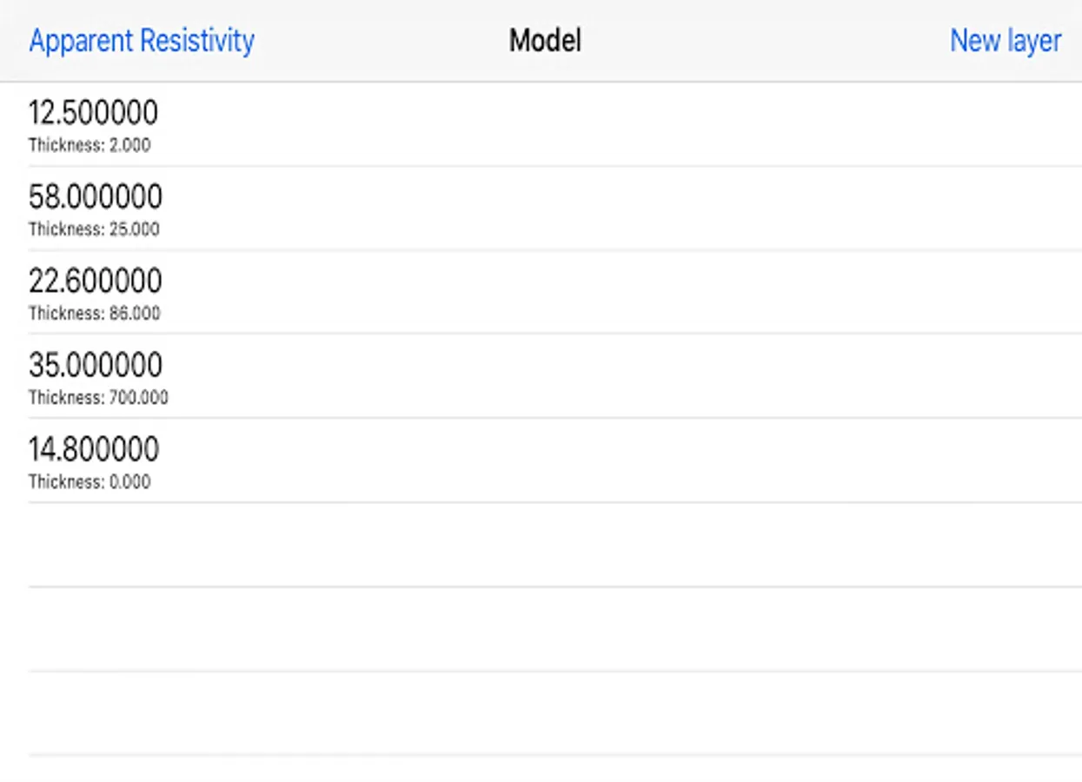Select the 35.000000 resistivity entry
The width and height of the screenshot is (1082, 782).
(96, 365)
